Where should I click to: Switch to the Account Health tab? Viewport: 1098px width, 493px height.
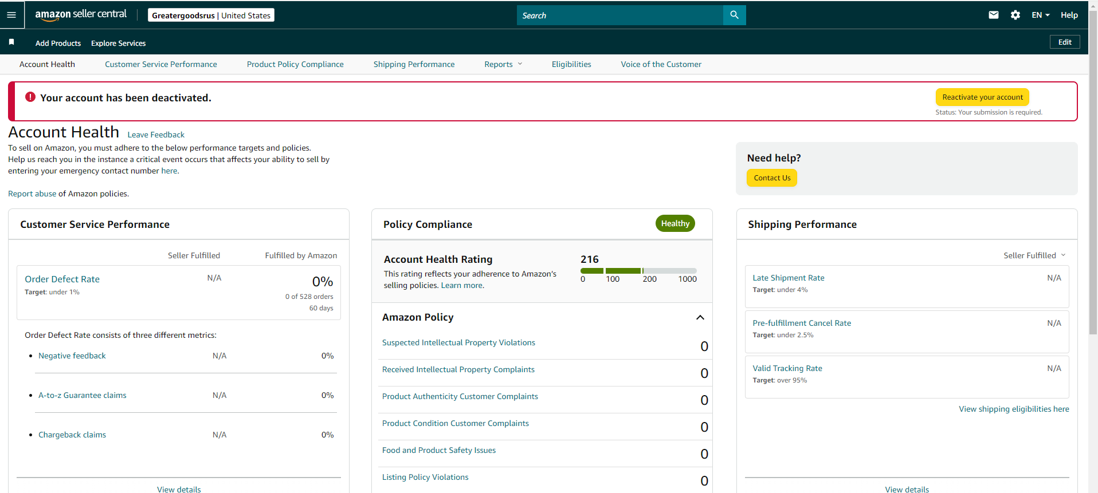[x=47, y=64]
